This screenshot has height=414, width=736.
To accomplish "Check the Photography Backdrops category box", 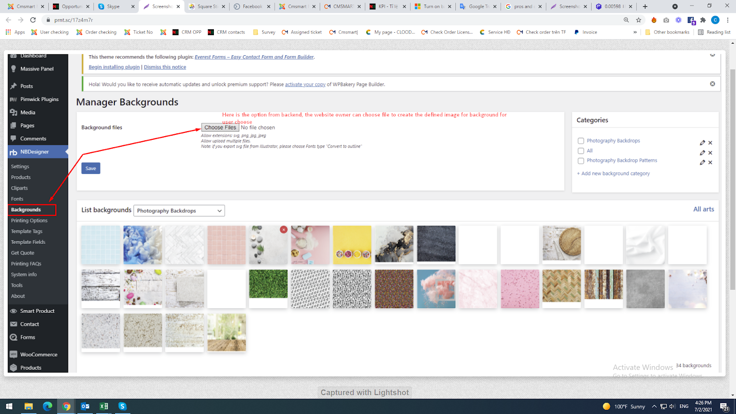I will 581,141.
